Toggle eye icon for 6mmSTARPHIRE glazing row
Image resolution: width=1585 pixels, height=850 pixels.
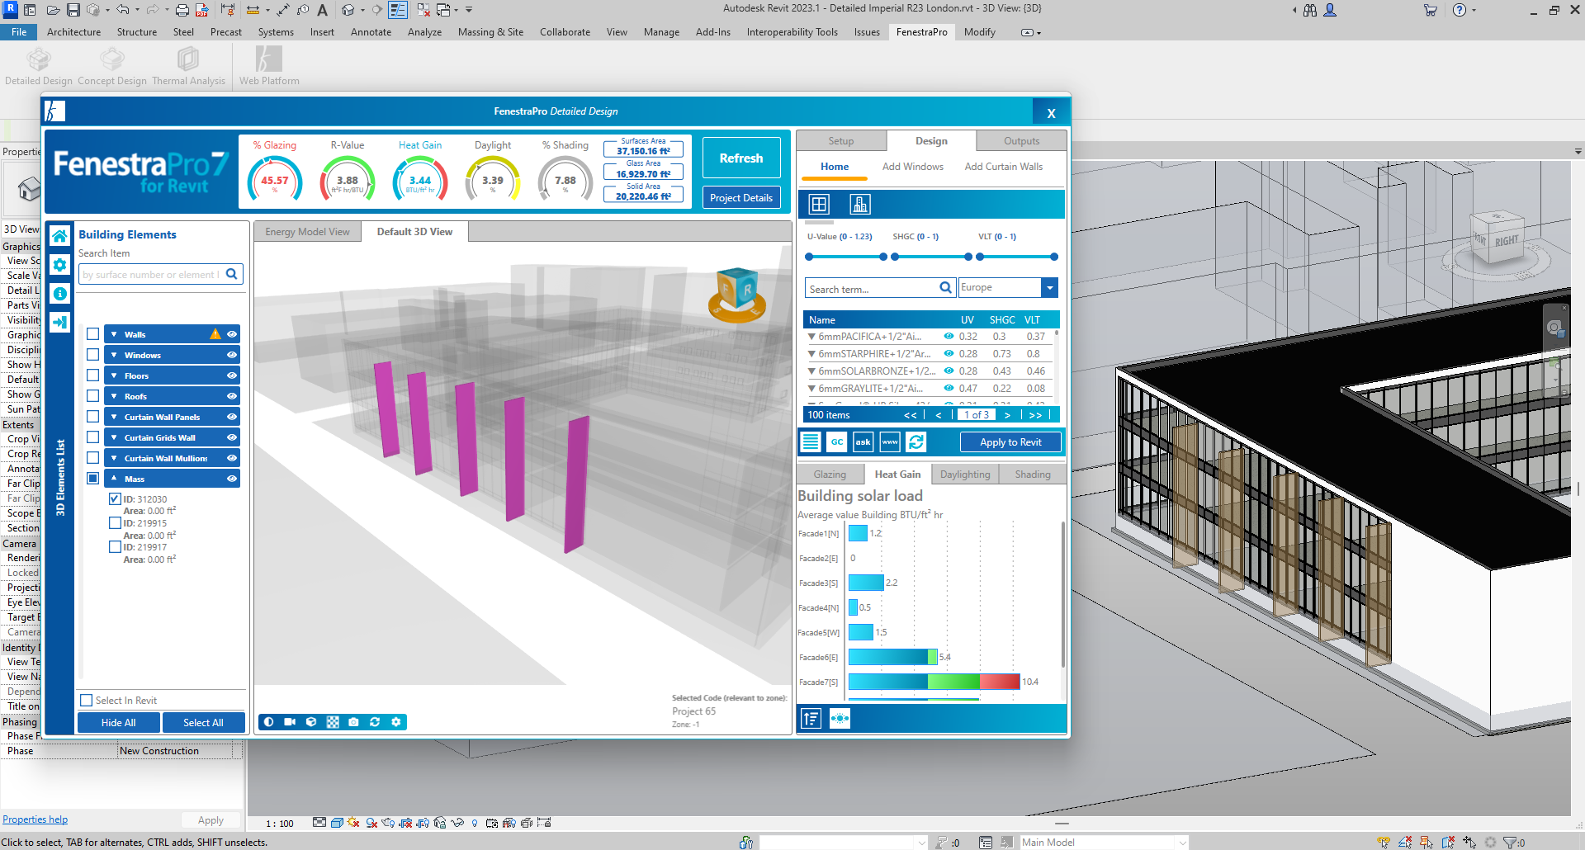[949, 353]
